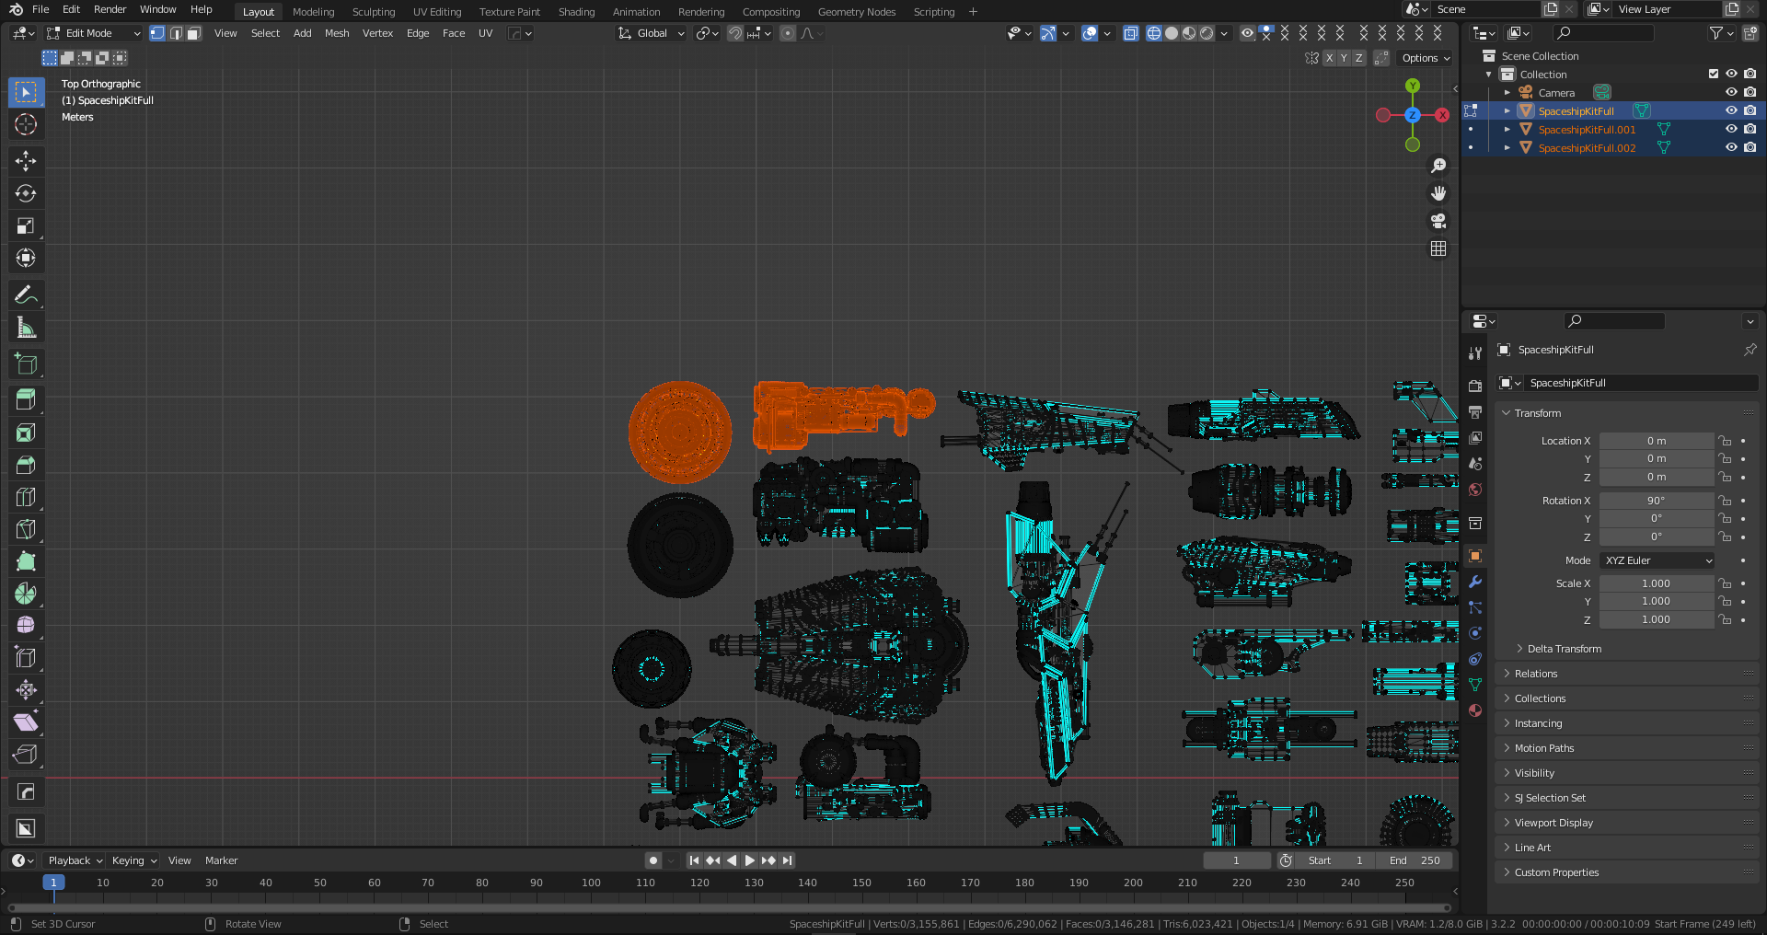Open the Mesh menu
Image resolution: width=1767 pixels, height=935 pixels.
click(337, 33)
